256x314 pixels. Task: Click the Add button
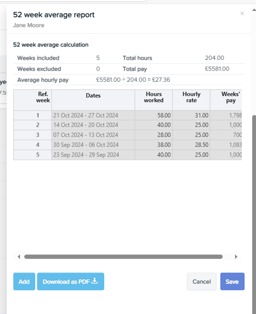click(x=24, y=281)
